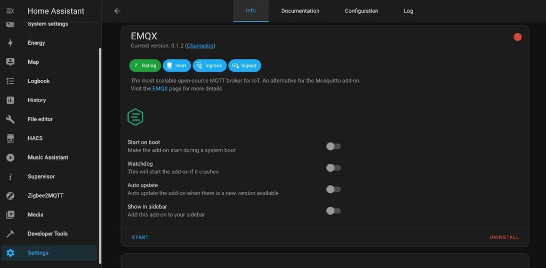Click the Logbook list icon
This screenshot has width=546, height=268.
pos(10,81)
